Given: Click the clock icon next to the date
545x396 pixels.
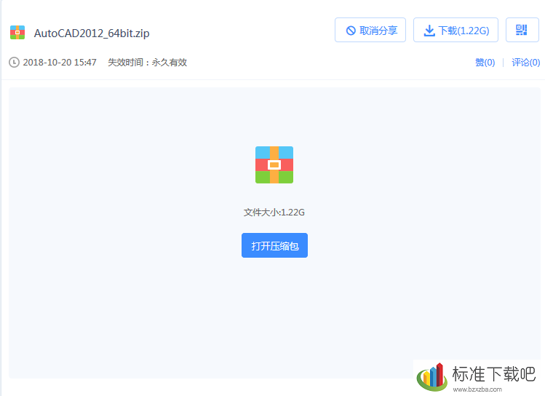Looking at the screenshot, I should pyautogui.click(x=14, y=62).
